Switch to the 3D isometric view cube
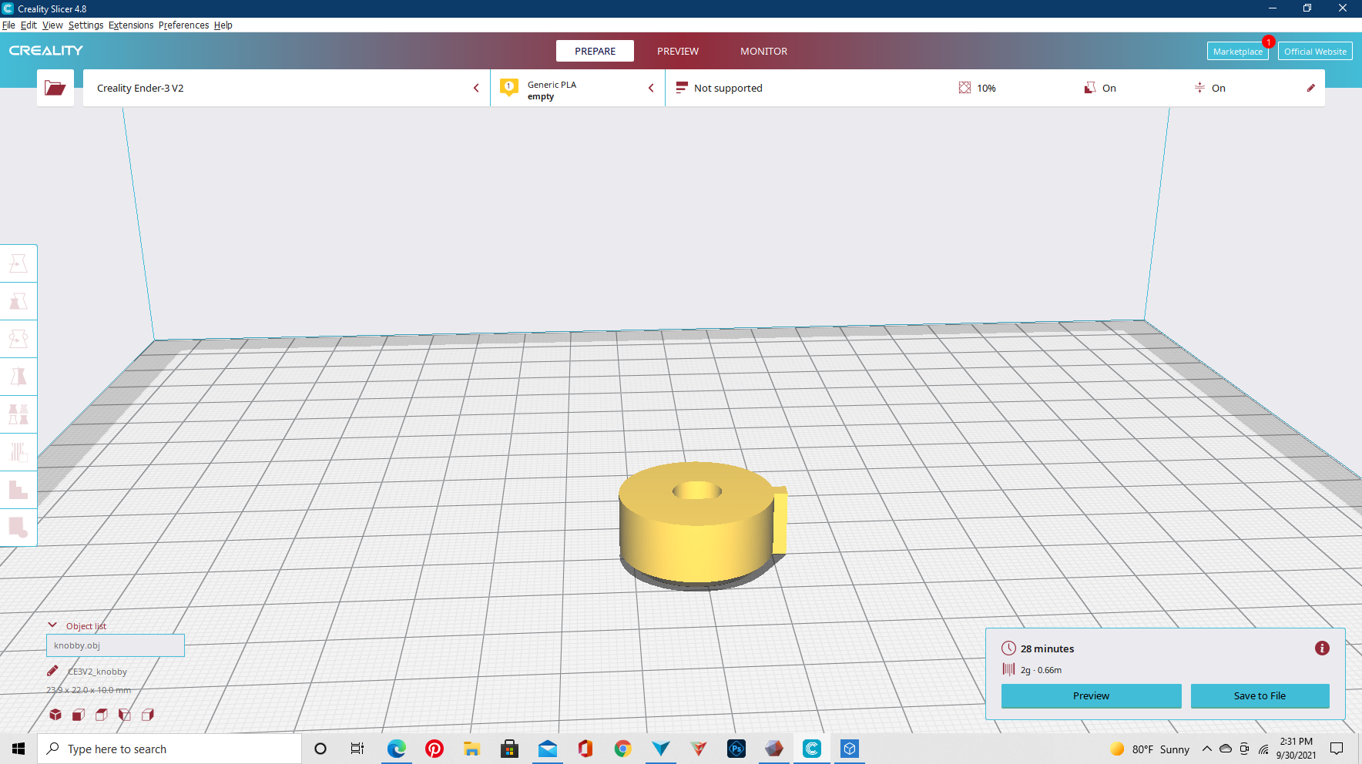Image resolution: width=1362 pixels, height=764 pixels. point(55,715)
